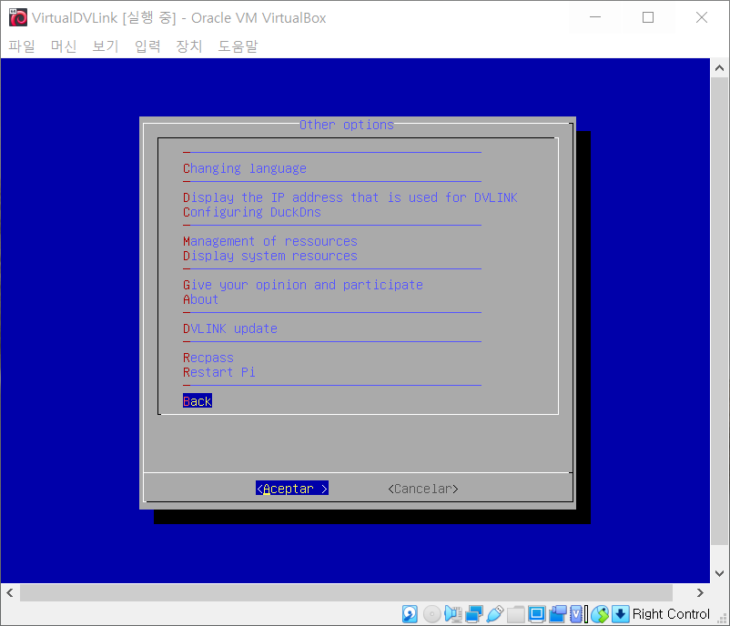Close the VirtualDVLink window
This screenshot has width=730, height=626.
click(x=702, y=17)
